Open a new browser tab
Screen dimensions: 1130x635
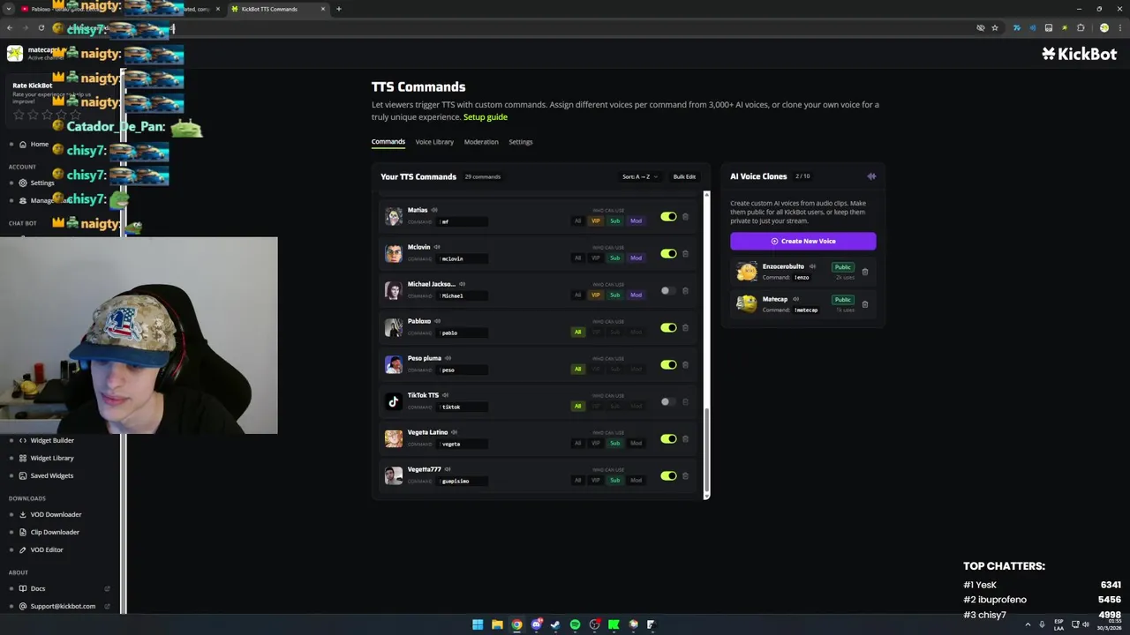click(339, 9)
